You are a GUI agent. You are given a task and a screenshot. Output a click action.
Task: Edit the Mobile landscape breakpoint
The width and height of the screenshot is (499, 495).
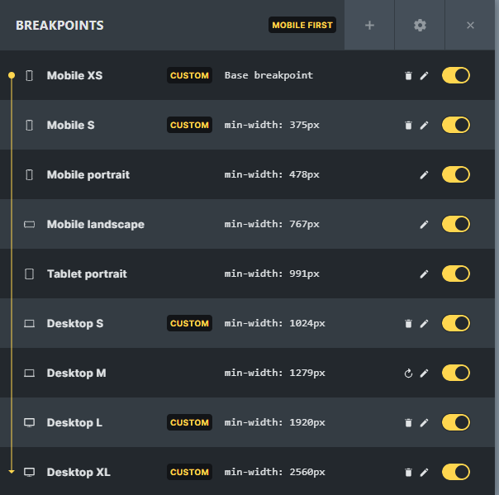[x=424, y=225]
